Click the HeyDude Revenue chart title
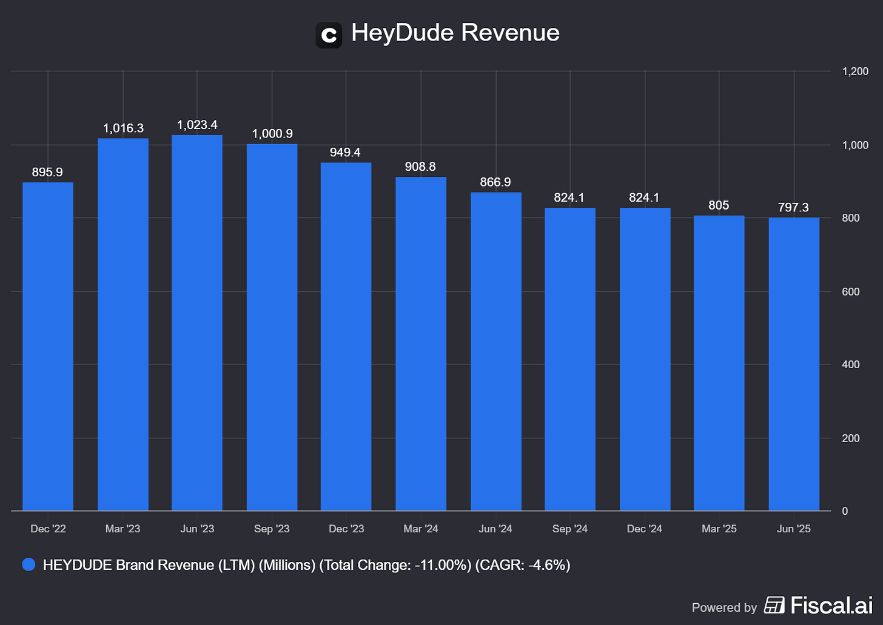Viewport: 883px width, 625px height. pos(455,33)
